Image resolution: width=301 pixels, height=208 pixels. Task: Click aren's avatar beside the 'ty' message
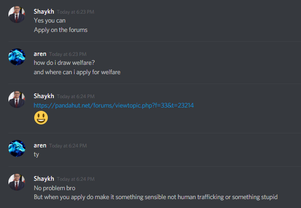pyautogui.click(x=17, y=148)
